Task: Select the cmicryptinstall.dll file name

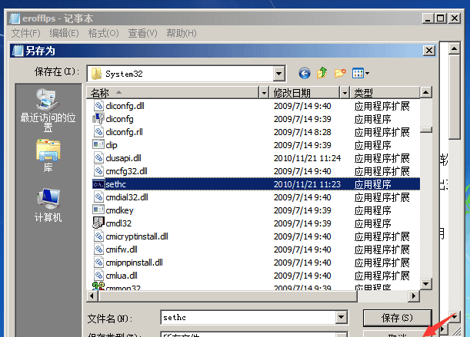Action: (137, 236)
